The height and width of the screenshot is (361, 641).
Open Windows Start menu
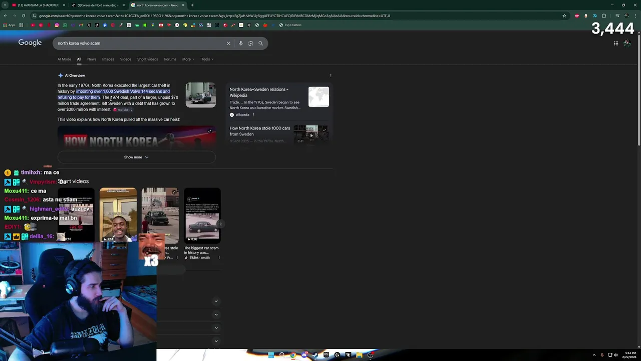(271, 355)
